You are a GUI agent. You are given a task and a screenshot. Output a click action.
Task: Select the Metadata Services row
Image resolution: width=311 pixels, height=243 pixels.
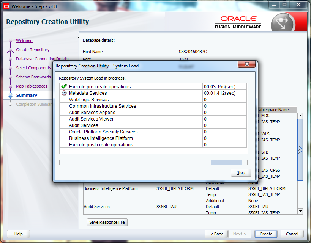coord(153,93)
